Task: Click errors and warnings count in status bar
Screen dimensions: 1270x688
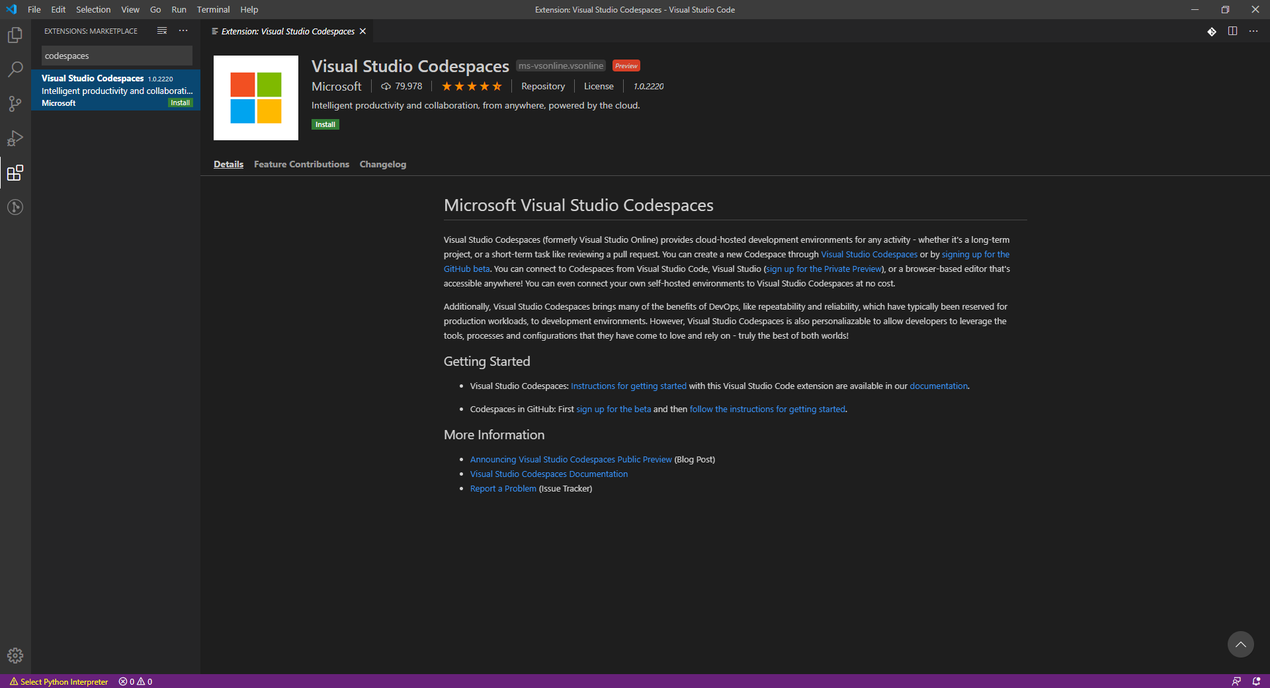Action: pos(136,681)
